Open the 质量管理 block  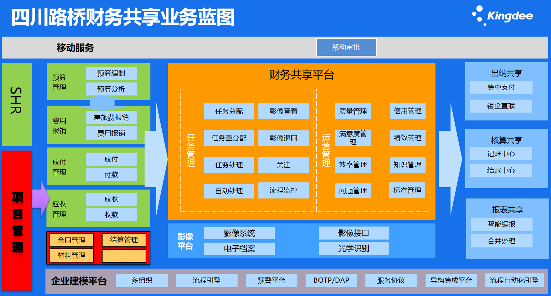click(x=353, y=111)
